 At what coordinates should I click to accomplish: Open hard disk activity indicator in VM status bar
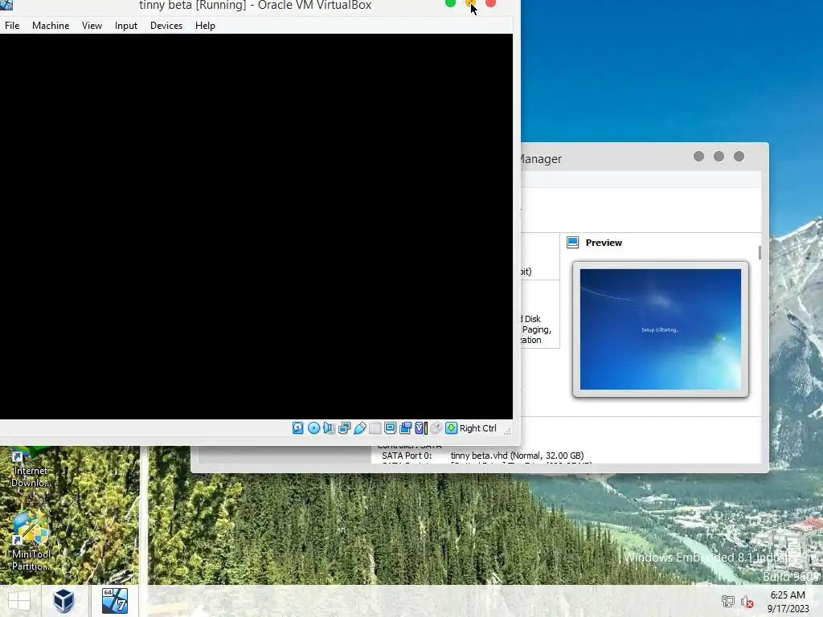click(x=297, y=428)
